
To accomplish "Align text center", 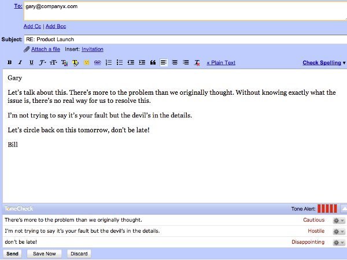I will (x=175, y=62).
